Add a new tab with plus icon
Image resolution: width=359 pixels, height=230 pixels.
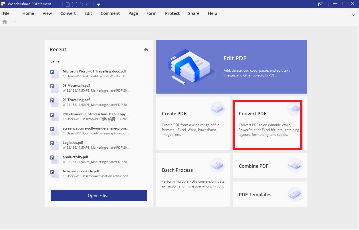click(14, 22)
